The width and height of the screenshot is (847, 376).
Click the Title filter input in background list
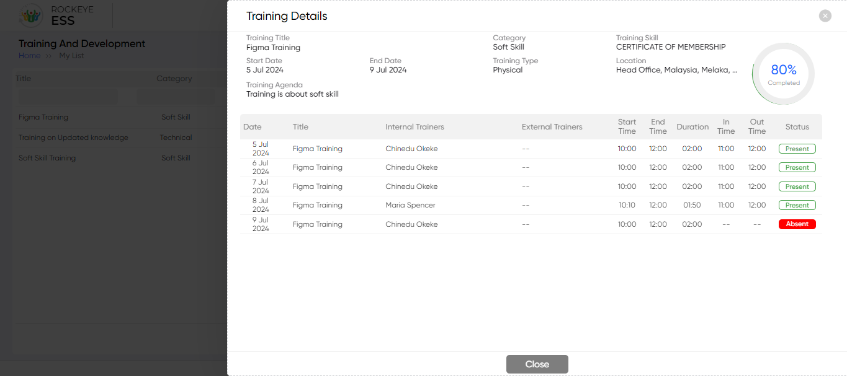coord(68,96)
